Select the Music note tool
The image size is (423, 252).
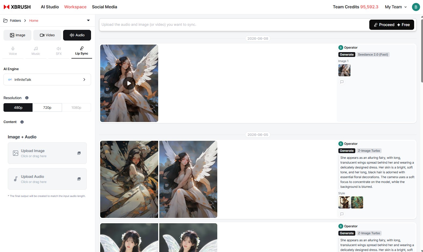pos(36,51)
